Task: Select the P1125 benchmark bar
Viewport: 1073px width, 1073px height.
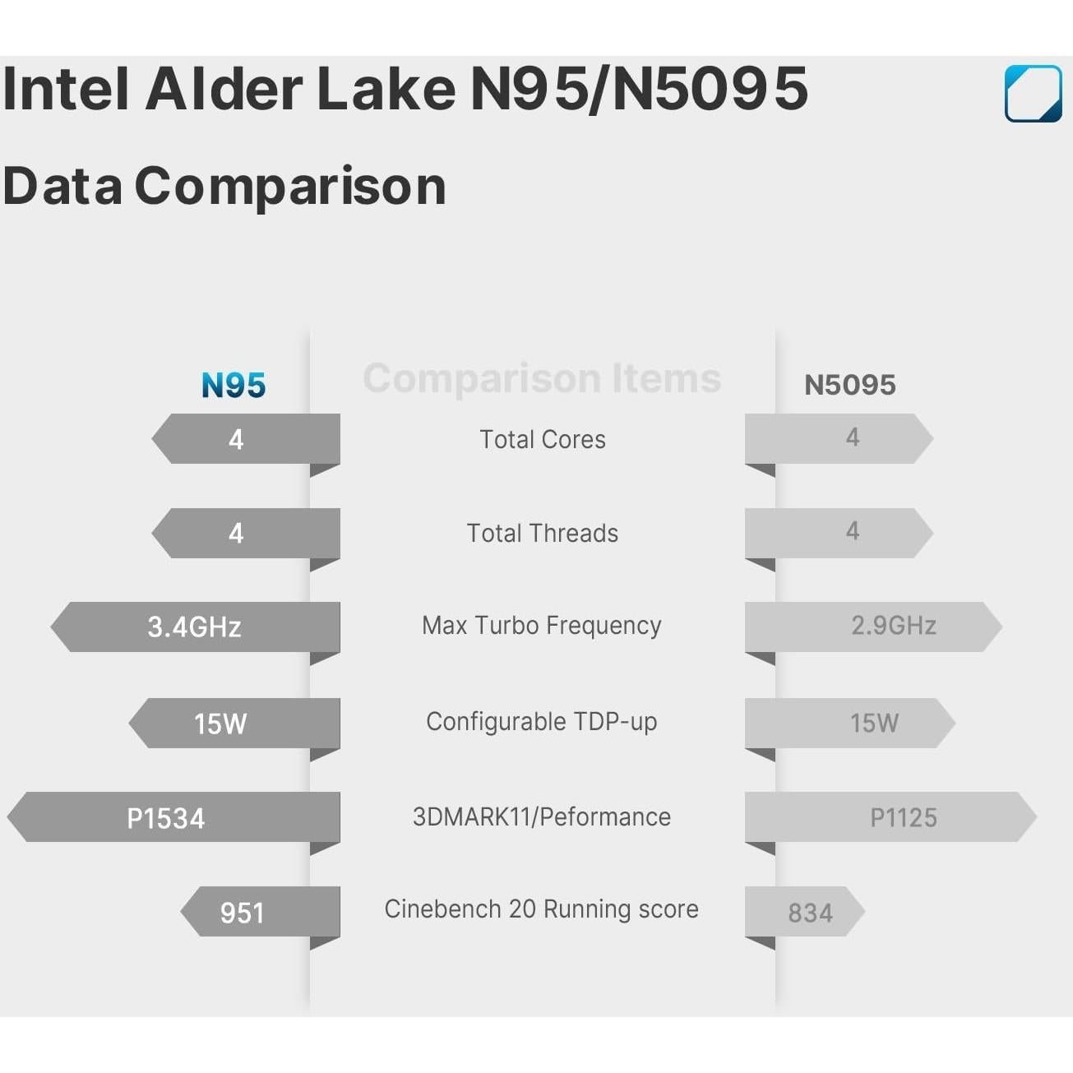Action: pyautogui.click(x=890, y=817)
